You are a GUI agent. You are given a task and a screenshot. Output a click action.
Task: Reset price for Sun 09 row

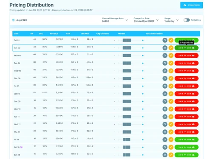(165, 101)
